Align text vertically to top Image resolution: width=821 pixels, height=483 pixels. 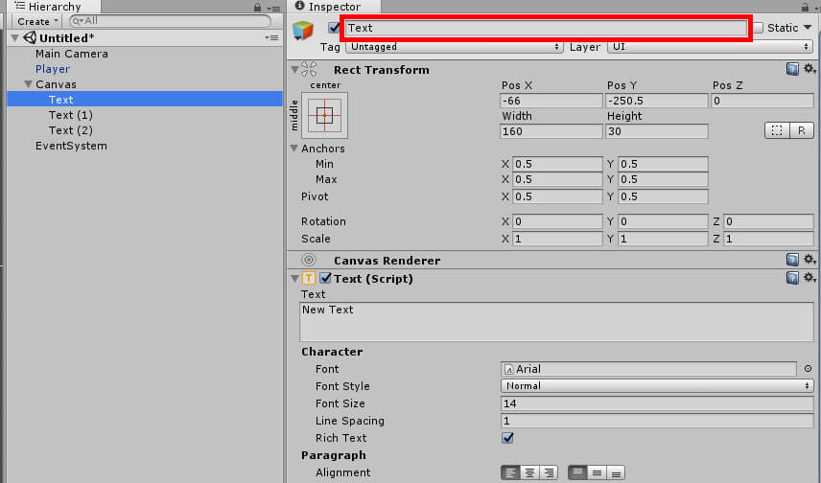coord(577,472)
